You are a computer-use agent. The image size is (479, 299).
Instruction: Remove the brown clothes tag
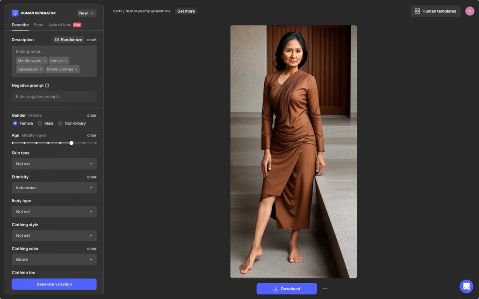[76, 69]
